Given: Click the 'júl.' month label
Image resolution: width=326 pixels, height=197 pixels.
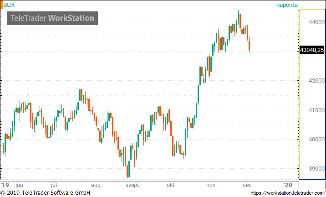Looking at the screenshot, I should [55, 185].
